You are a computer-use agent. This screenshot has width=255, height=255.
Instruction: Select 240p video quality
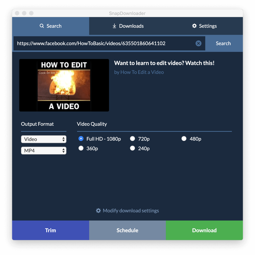point(133,148)
